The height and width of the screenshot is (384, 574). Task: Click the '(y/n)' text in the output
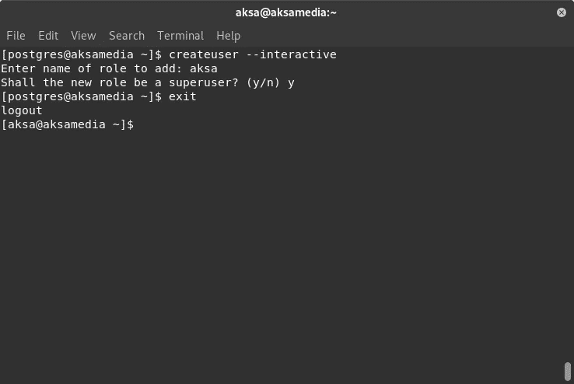pos(263,82)
